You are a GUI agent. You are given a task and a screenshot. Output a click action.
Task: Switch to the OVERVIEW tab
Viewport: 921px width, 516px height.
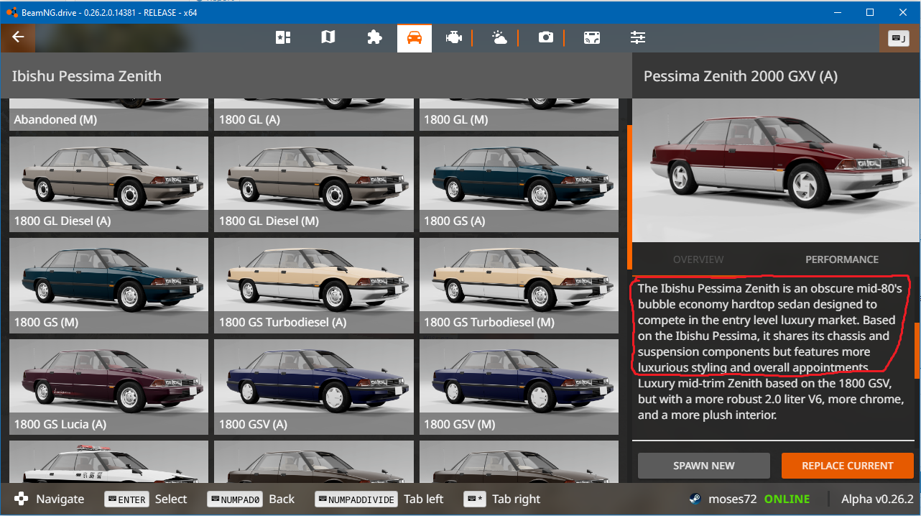(698, 259)
